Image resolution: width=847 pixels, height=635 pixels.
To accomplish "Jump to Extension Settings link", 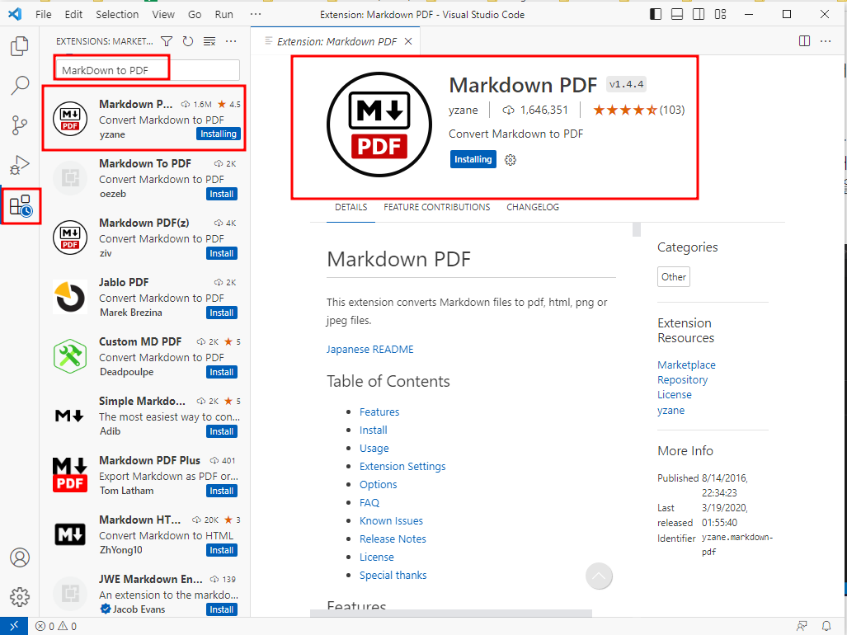I will click(x=402, y=467).
